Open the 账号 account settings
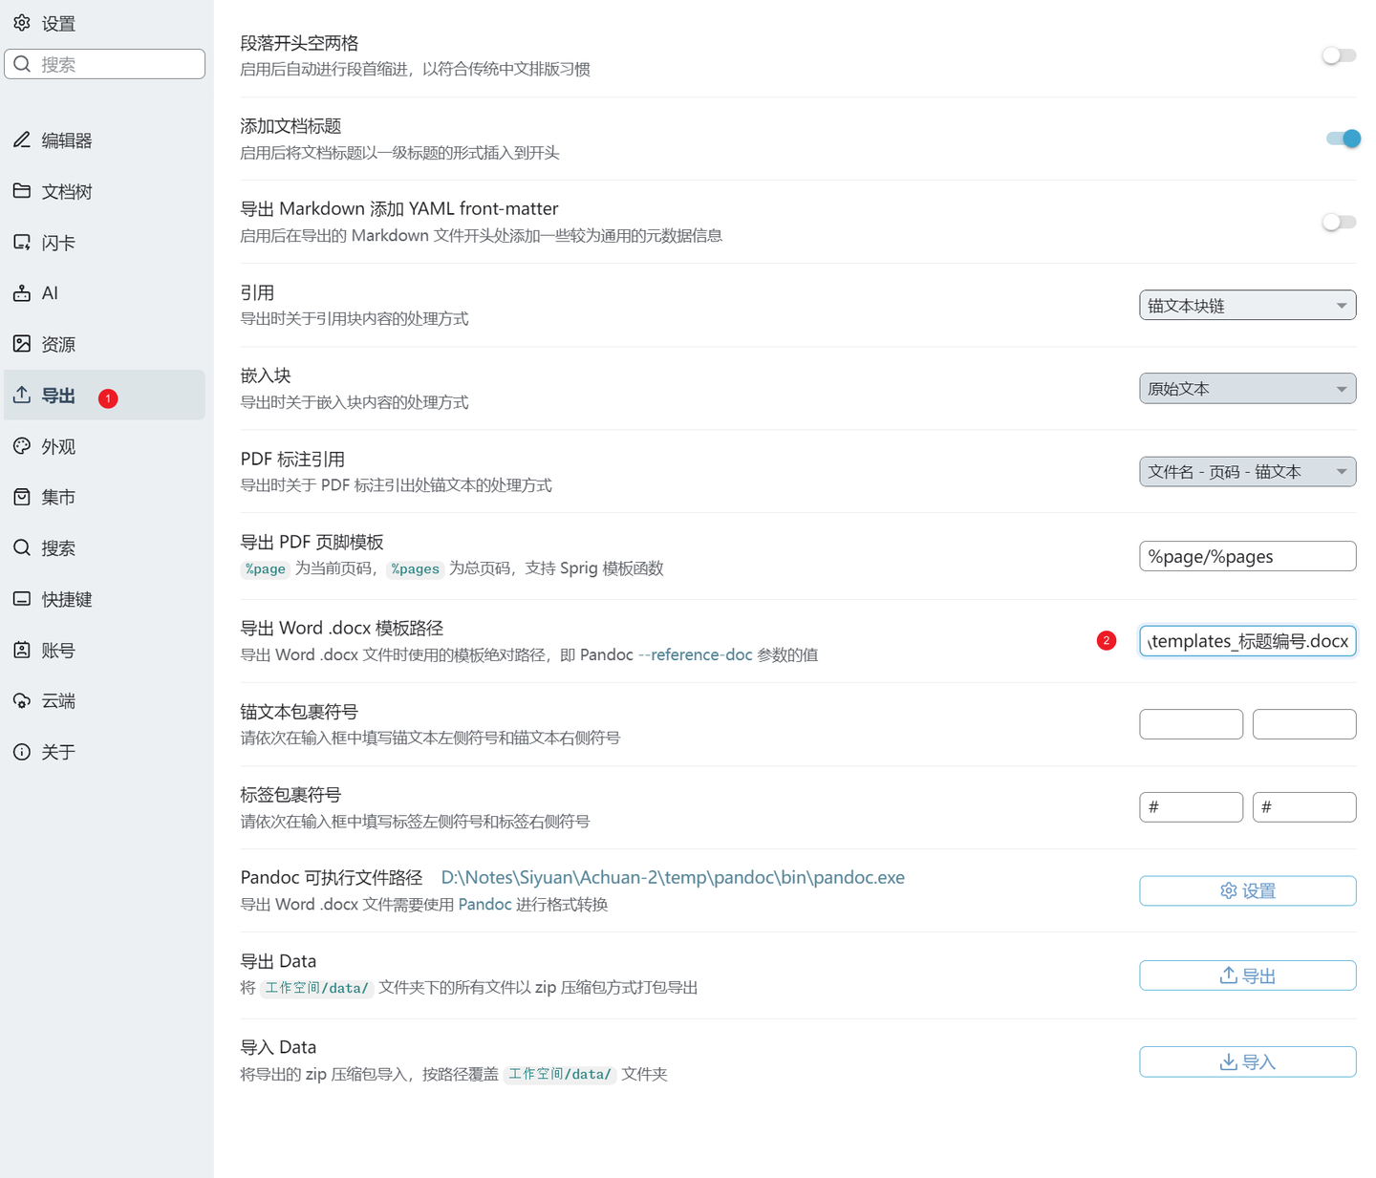This screenshot has height=1178, width=1376. point(57,650)
